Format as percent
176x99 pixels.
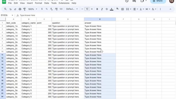pyautogui.click(x=46, y=9)
